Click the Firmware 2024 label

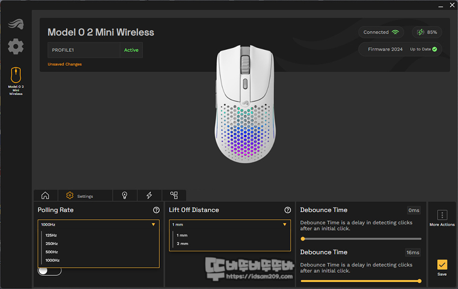385,49
